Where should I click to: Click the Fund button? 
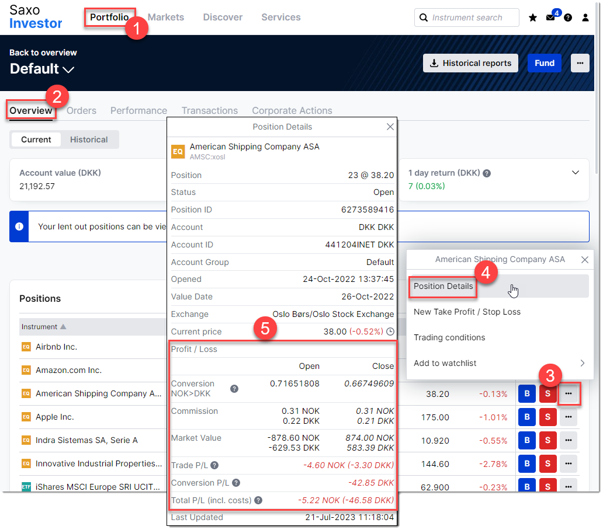544,63
